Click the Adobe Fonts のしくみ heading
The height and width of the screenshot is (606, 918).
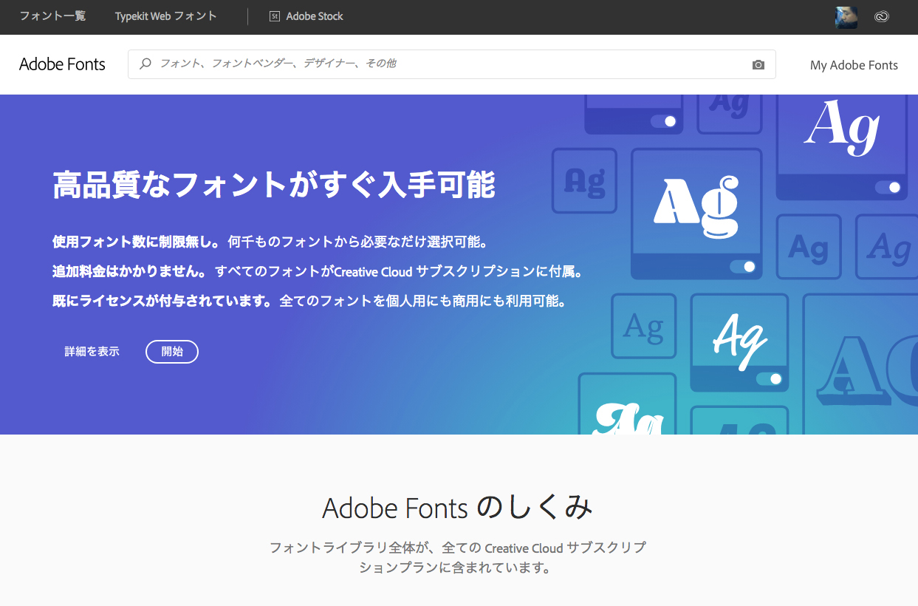click(458, 508)
